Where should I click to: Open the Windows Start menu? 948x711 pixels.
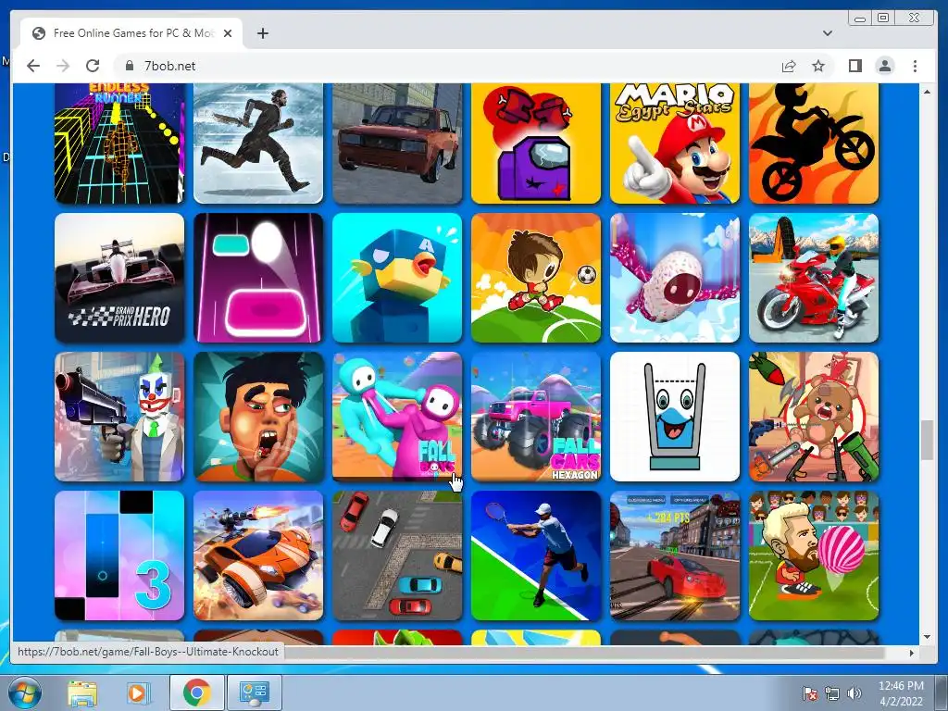pos(25,692)
